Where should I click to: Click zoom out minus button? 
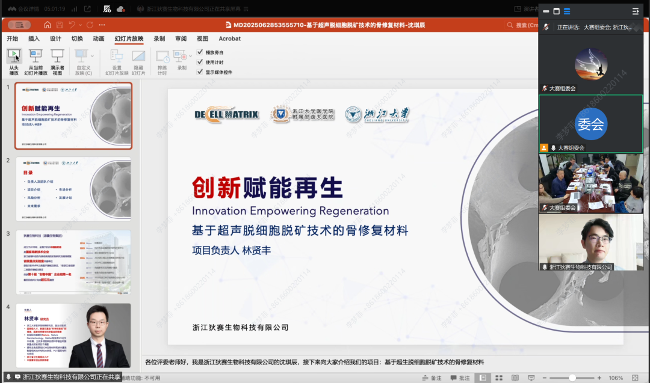point(545,378)
